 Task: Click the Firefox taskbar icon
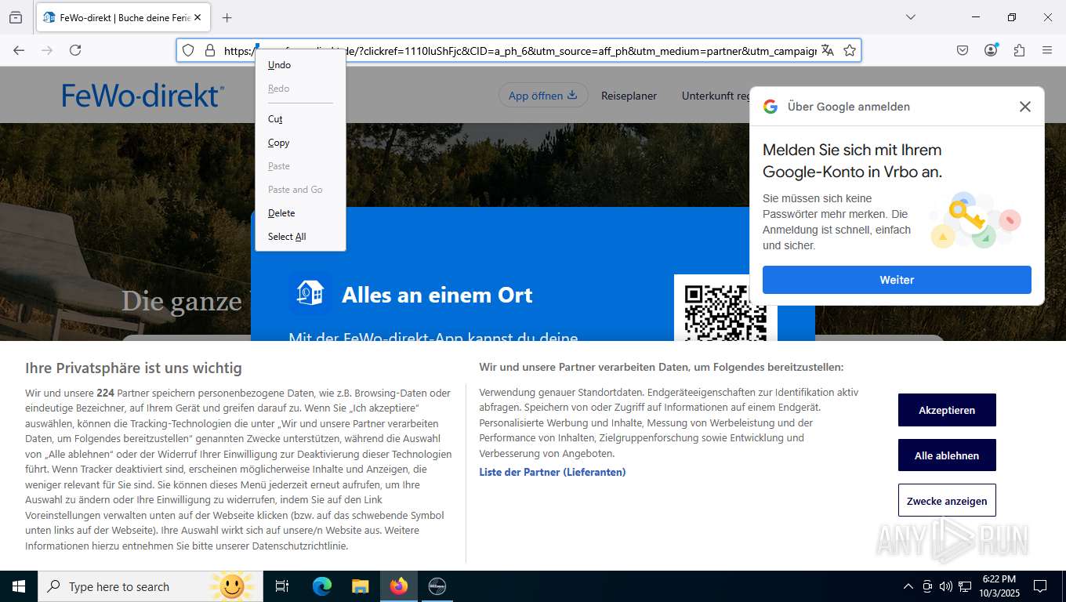pos(399,586)
